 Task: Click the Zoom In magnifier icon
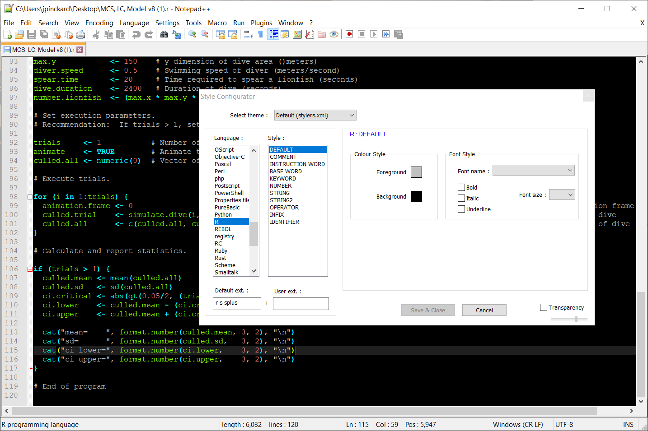(192, 34)
